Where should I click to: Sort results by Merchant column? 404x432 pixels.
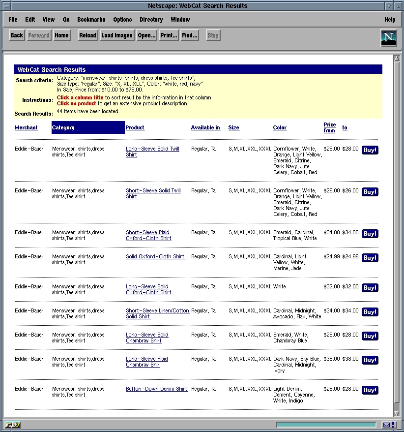pos(26,127)
